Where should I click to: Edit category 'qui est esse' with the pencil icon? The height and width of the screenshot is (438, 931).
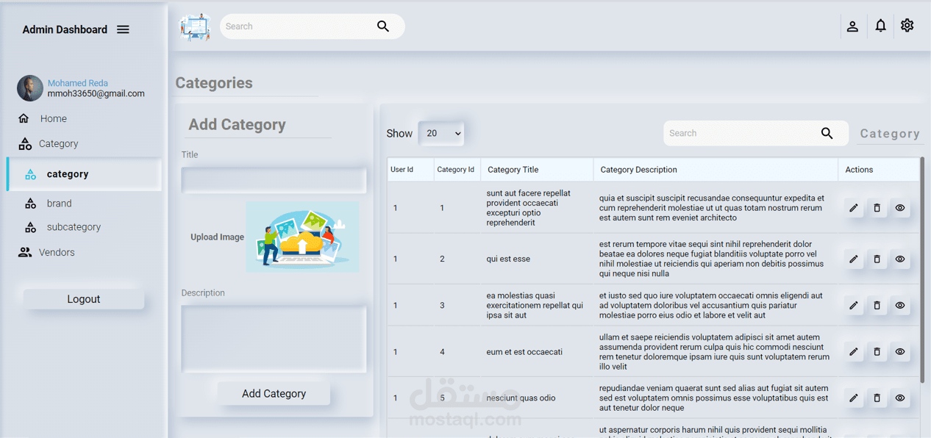[854, 259]
